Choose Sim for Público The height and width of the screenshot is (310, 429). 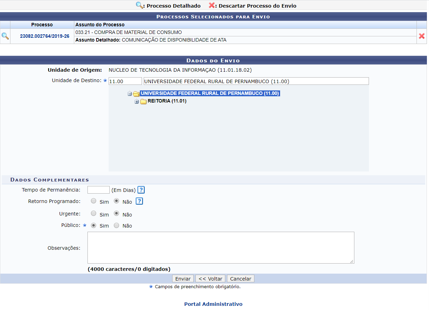pyautogui.click(x=93, y=225)
